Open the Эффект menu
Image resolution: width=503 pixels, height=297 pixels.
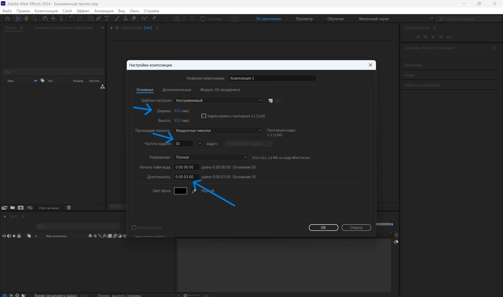83,11
